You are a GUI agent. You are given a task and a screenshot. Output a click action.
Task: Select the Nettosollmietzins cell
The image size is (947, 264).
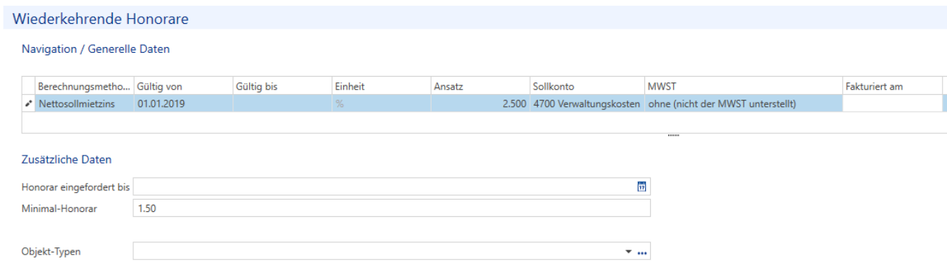pyautogui.click(x=84, y=103)
